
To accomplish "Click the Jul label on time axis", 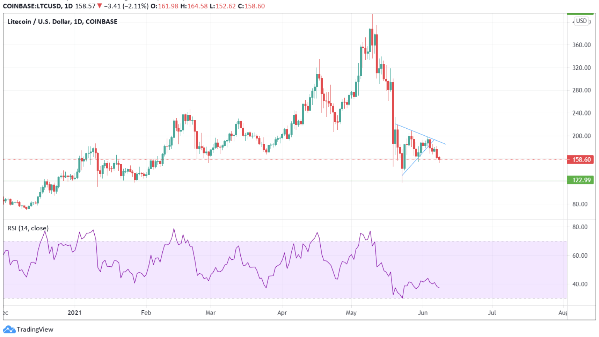I will tap(492, 313).
